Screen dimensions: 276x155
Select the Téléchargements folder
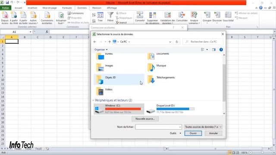170,79
